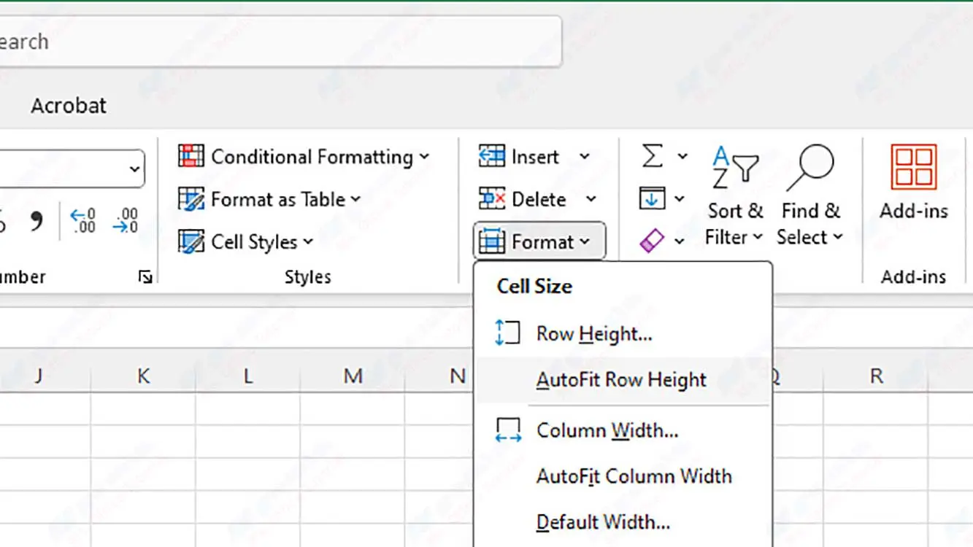Viewport: 973px width, 547px height.
Task: Expand the Insert cells dropdown arrow
Action: [584, 157]
